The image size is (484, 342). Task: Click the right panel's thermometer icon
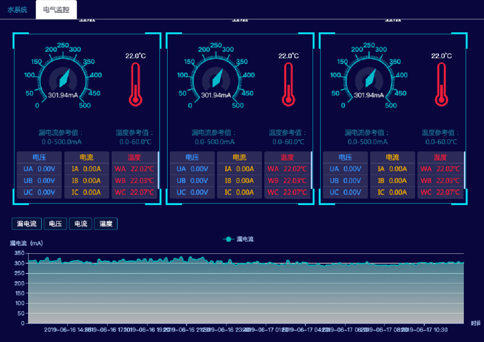441,84
